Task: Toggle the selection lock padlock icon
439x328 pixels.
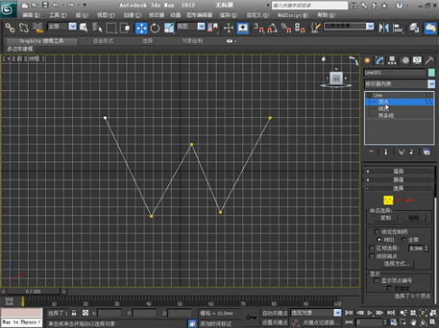Action: 74,313
